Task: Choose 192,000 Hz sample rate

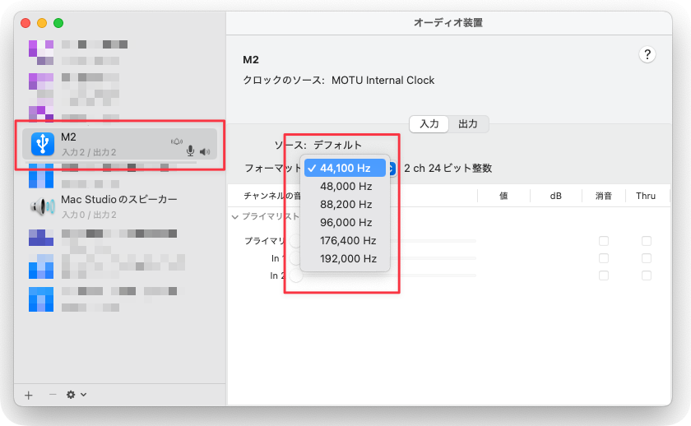Action: 345,258
